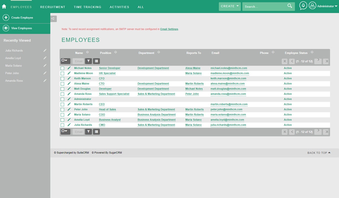
Task: Collapse the sidebar with the arrow toggle
Action: click(x=53, y=19)
